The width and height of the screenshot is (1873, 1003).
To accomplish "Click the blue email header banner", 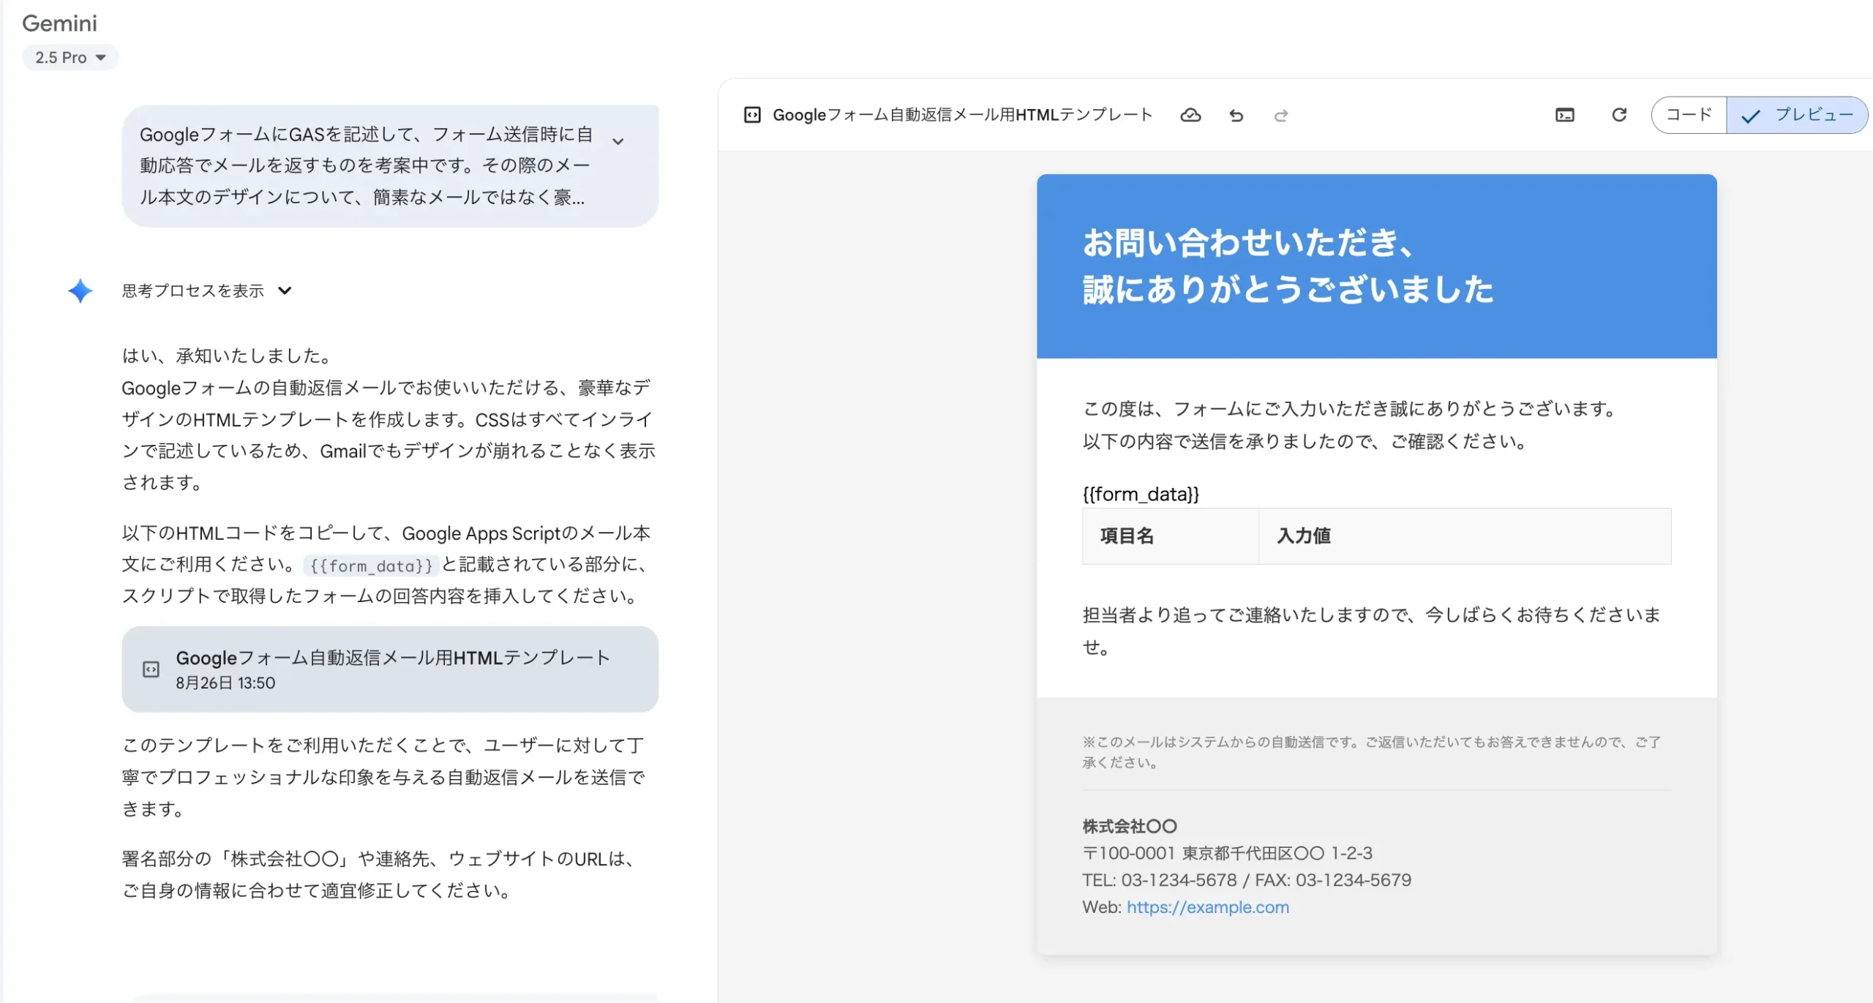I will pyautogui.click(x=1375, y=266).
